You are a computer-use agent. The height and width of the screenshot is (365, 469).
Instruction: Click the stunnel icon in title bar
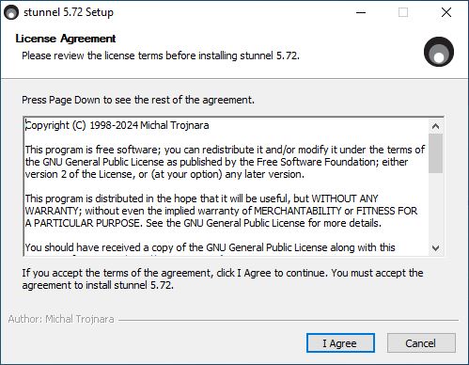(11, 12)
